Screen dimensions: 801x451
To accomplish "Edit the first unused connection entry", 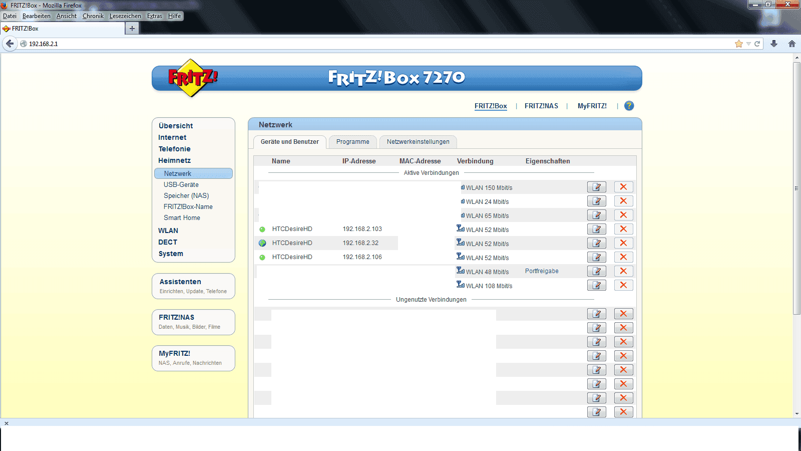I will tap(597, 314).
